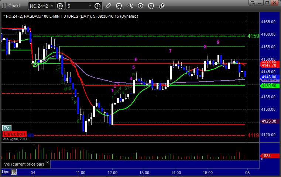Click the red Direction label

coord(14,134)
